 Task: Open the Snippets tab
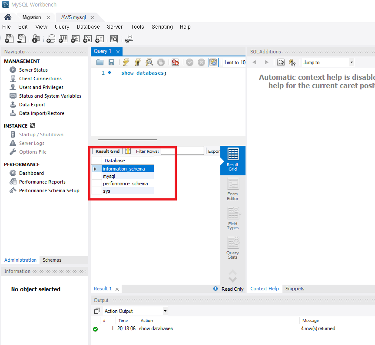coord(295,289)
